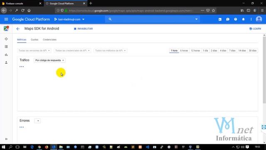Click the Google Cloud Platform header title
The image size is (266, 150).
click(x=31, y=20)
